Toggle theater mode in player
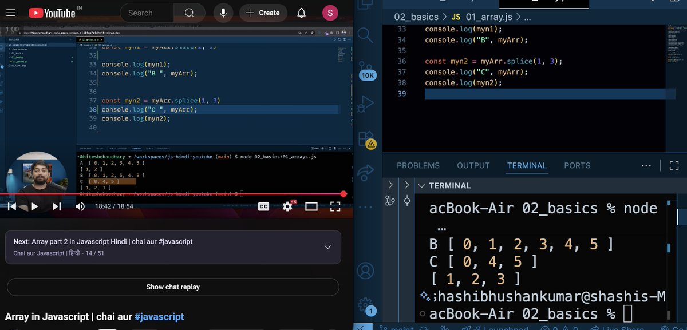Screen dimensions: 687x330 (x=311, y=206)
